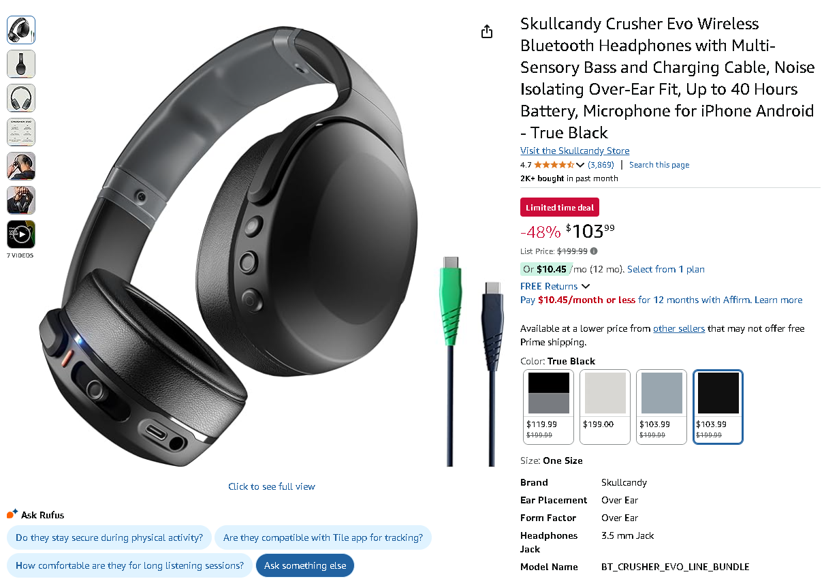The image size is (824, 579).
Task: Open the 3,869 ratings link
Action: tap(601, 165)
